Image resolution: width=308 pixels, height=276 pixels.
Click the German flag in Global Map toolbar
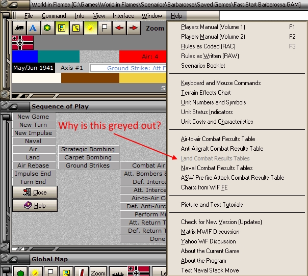(x=139, y=271)
